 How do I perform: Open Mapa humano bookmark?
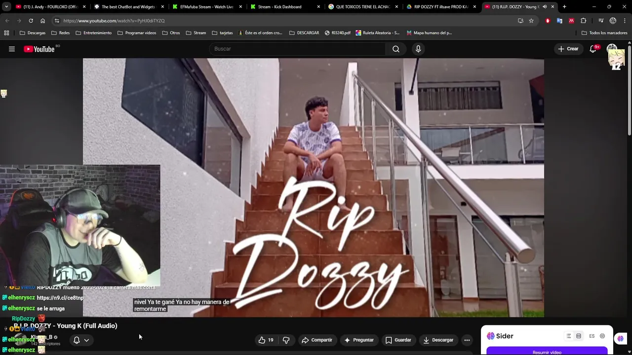click(x=429, y=33)
